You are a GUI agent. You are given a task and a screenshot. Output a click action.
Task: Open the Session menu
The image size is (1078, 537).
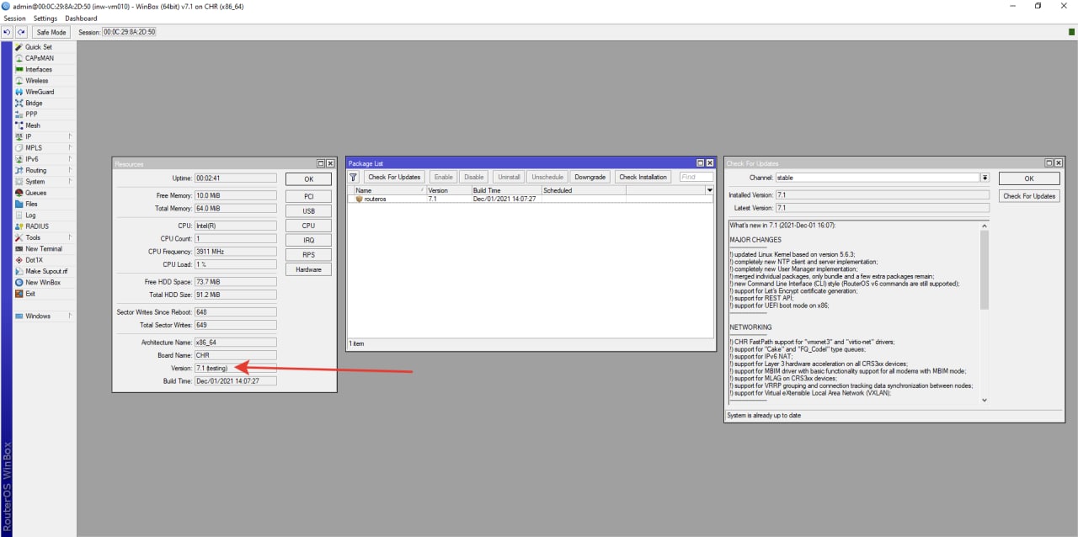[14, 19]
